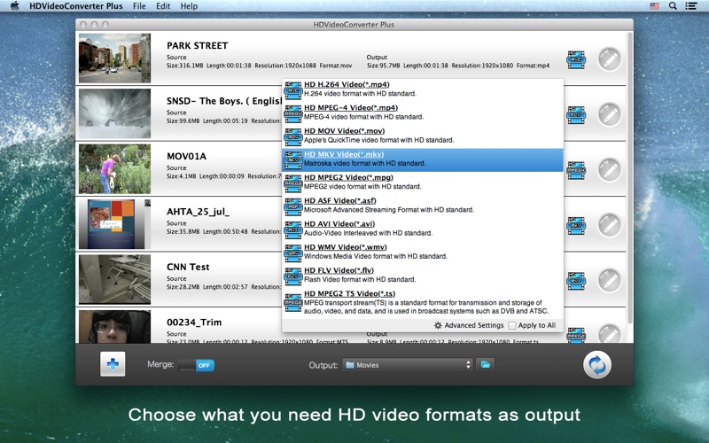Edit the 00234_Trim video
The image size is (709, 443).
coord(610,334)
